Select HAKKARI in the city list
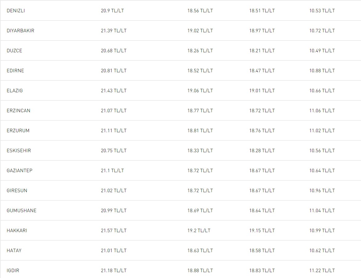This screenshot has height=278, width=361. (x=17, y=231)
